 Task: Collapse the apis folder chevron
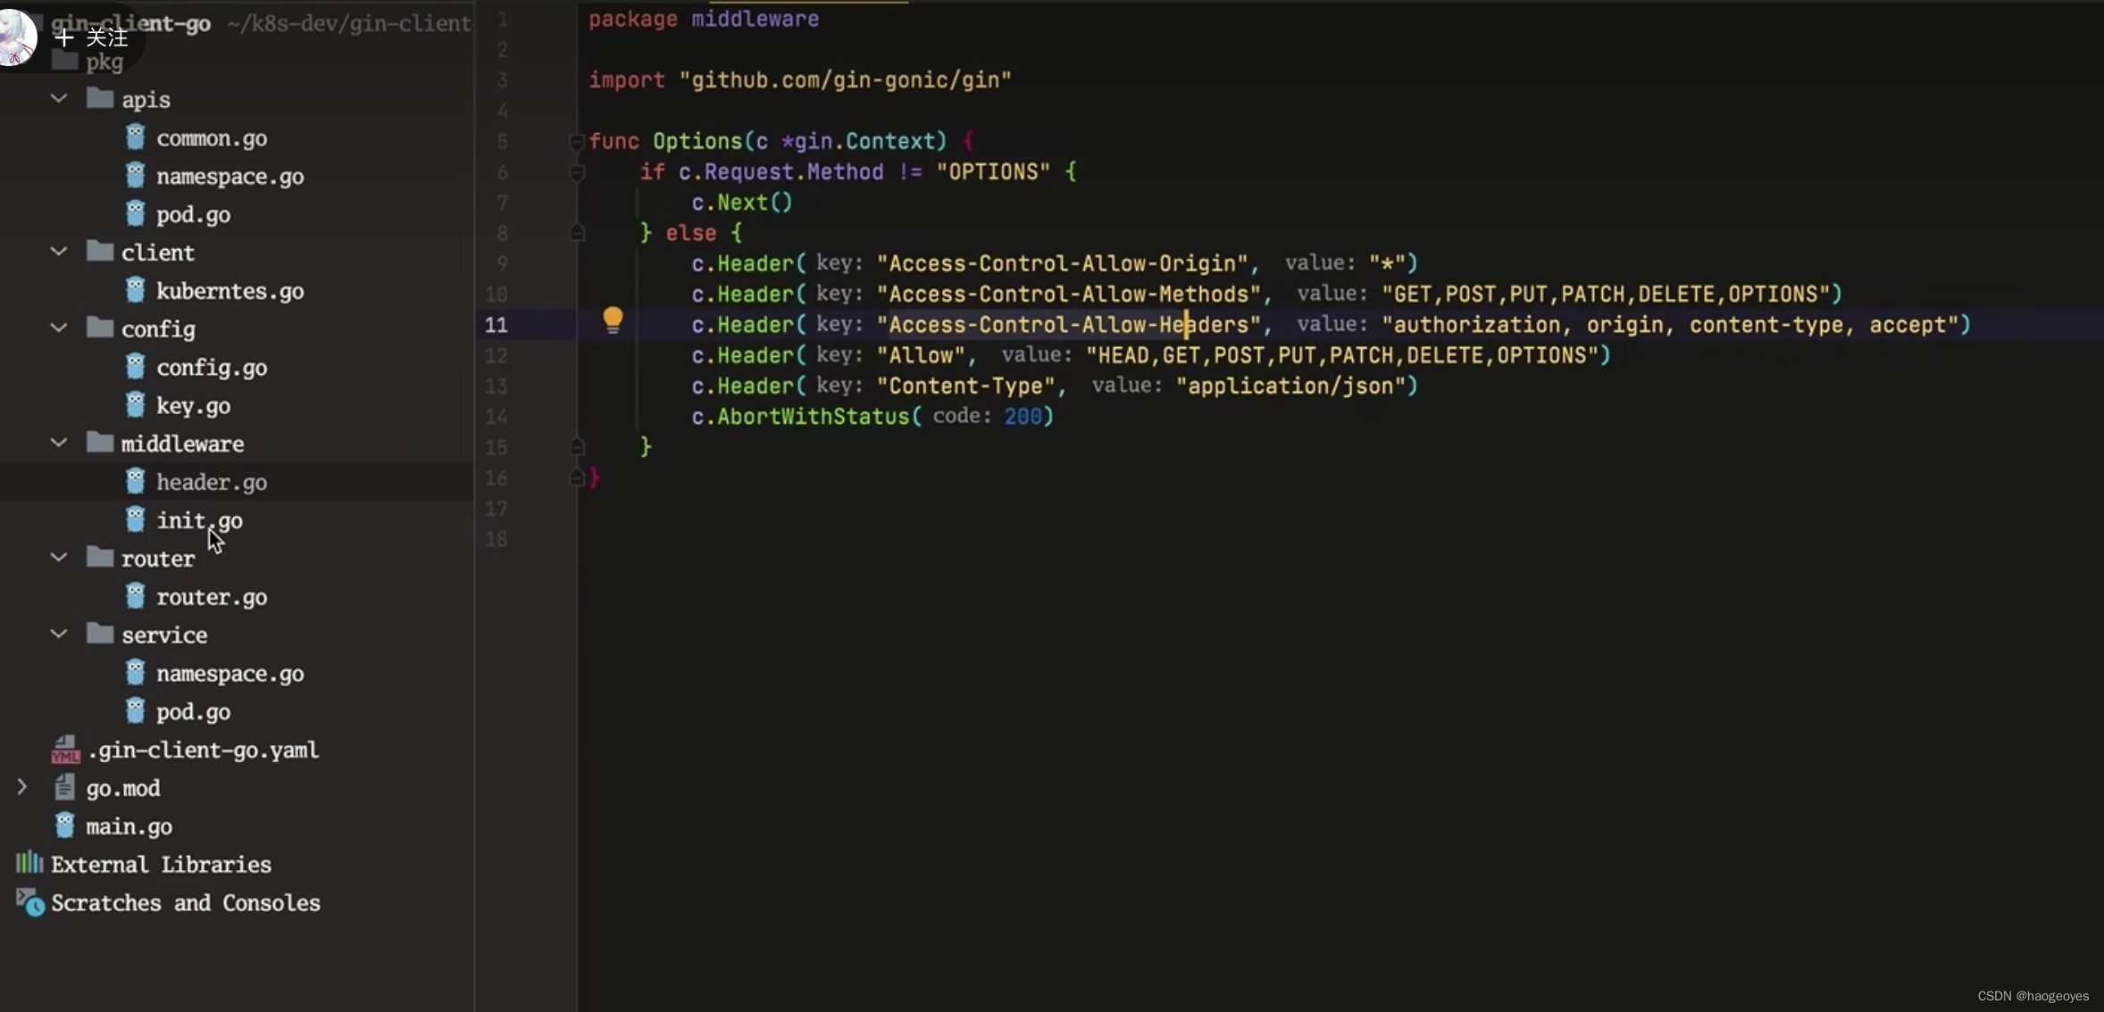click(x=59, y=98)
